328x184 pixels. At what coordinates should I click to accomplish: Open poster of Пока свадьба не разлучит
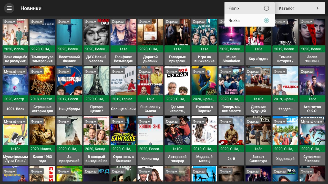click(15, 32)
